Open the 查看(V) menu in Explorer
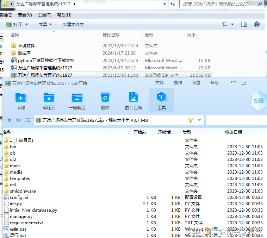Viewport: 267px width, 238px height. (x=25, y=15)
